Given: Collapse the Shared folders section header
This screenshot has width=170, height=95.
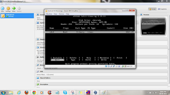Looking at the screenshot, I should (101, 78).
